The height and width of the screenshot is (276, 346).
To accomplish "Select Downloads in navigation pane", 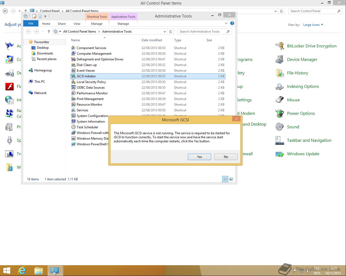I will pos(45,53).
